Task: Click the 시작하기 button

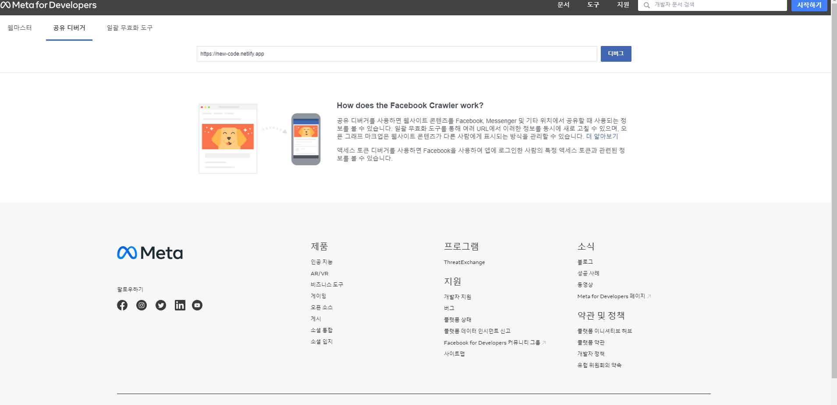Action: tap(809, 5)
